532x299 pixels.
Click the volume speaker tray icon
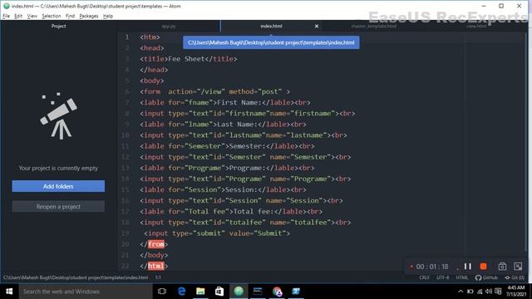click(x=489, y=292)
